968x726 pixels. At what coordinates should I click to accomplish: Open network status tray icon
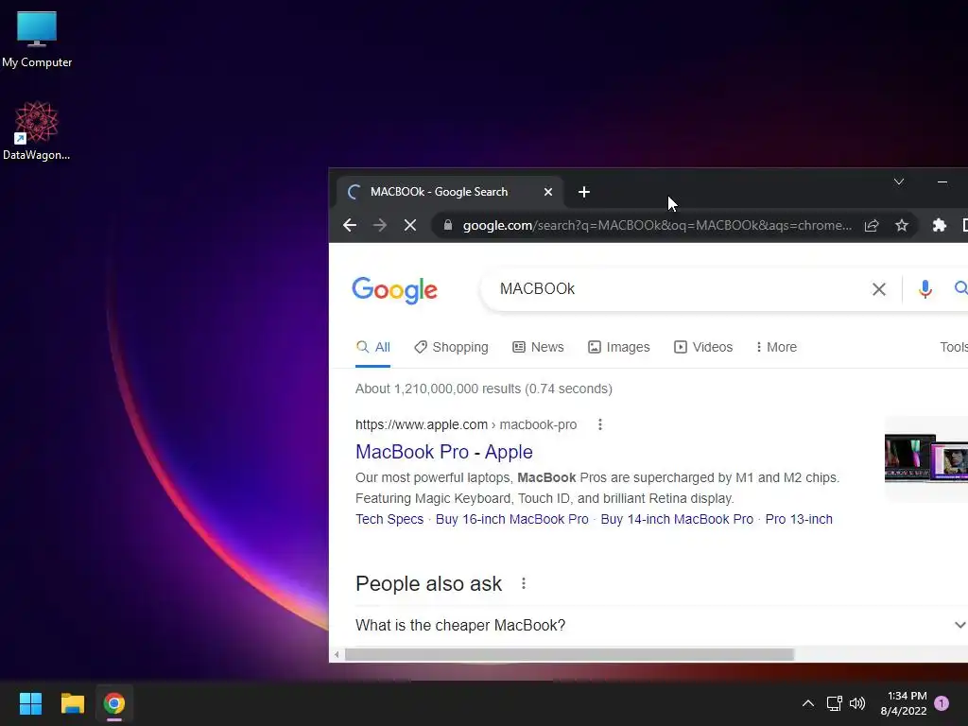coord(834,703)
